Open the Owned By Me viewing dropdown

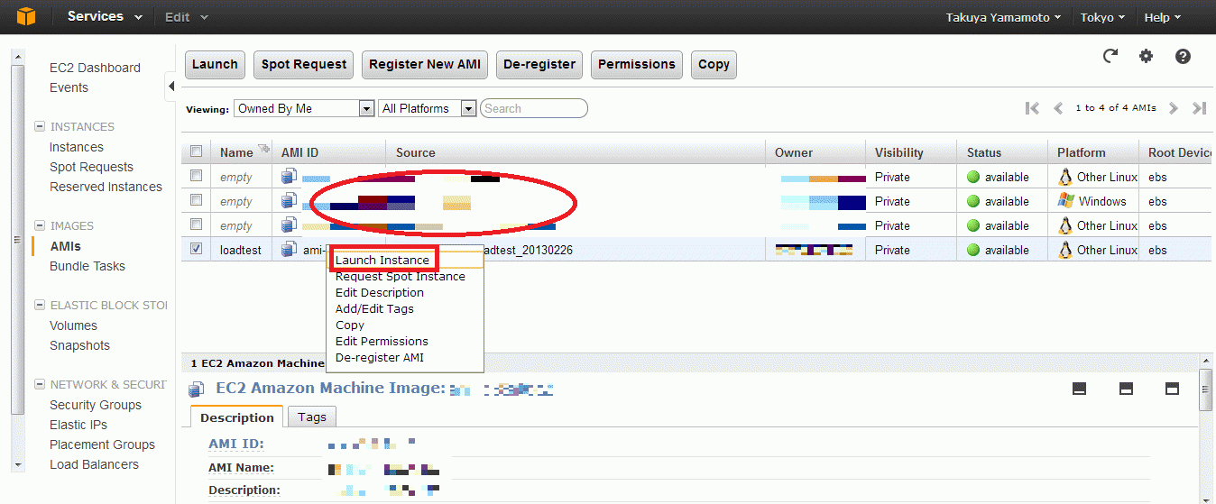[x=304, y=108]
